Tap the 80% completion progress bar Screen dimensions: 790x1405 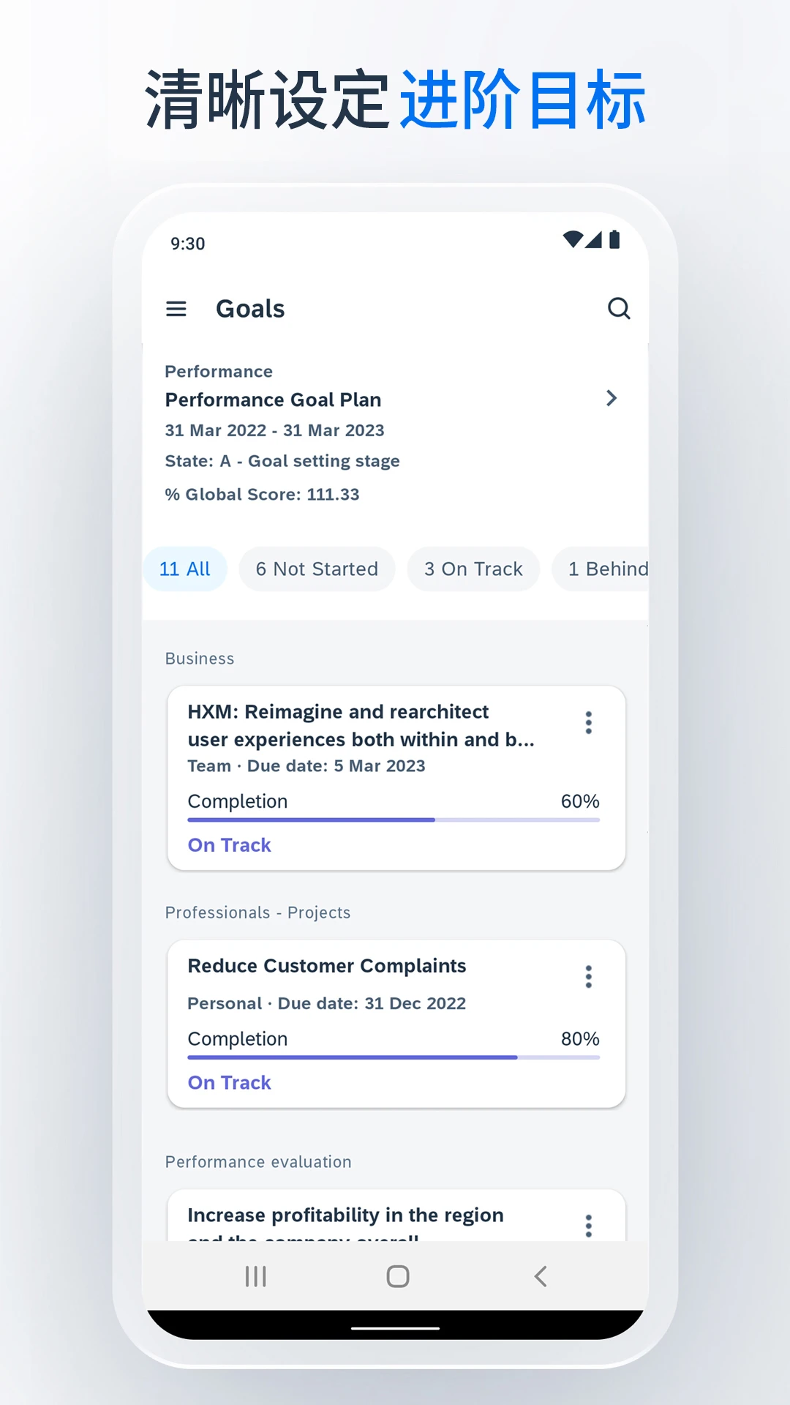(x=394, y=1057)
